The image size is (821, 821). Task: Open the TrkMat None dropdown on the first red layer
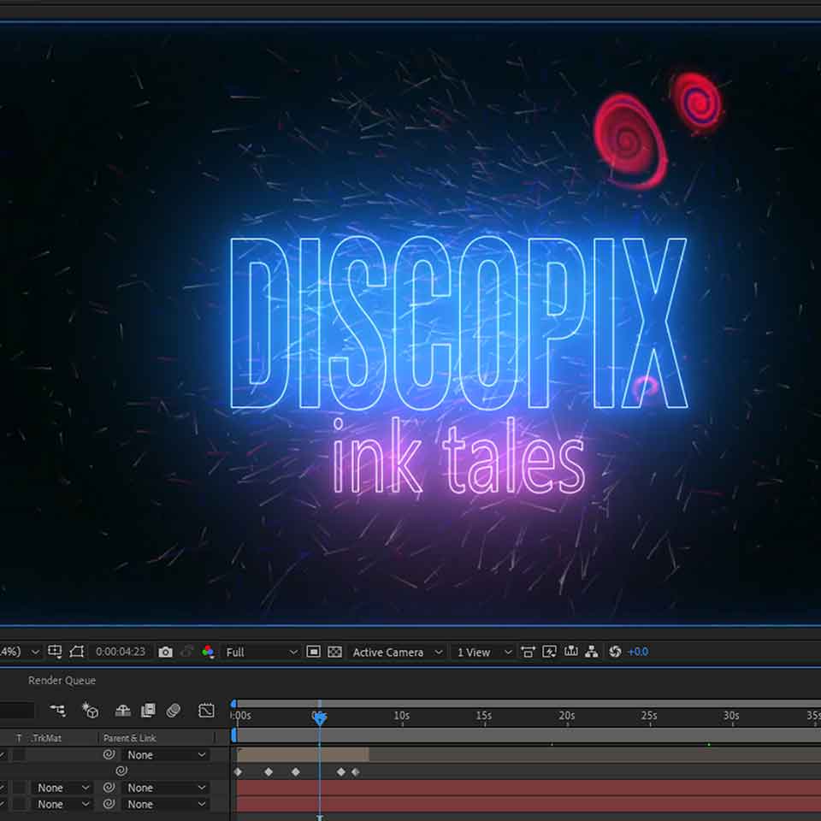pos(62,788)
